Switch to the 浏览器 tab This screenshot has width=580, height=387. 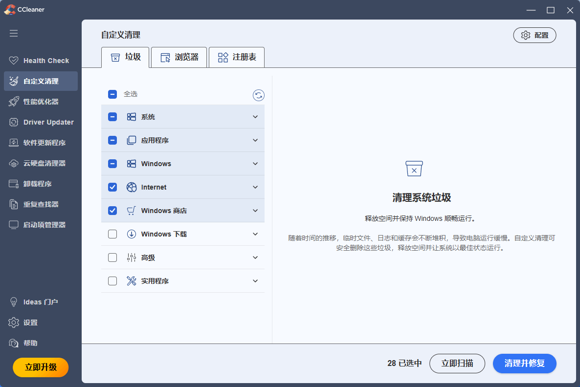click(179, 57)
